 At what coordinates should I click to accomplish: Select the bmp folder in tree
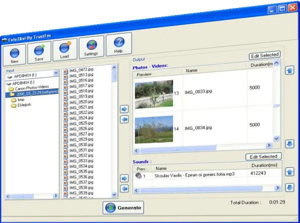pos(21,100)
